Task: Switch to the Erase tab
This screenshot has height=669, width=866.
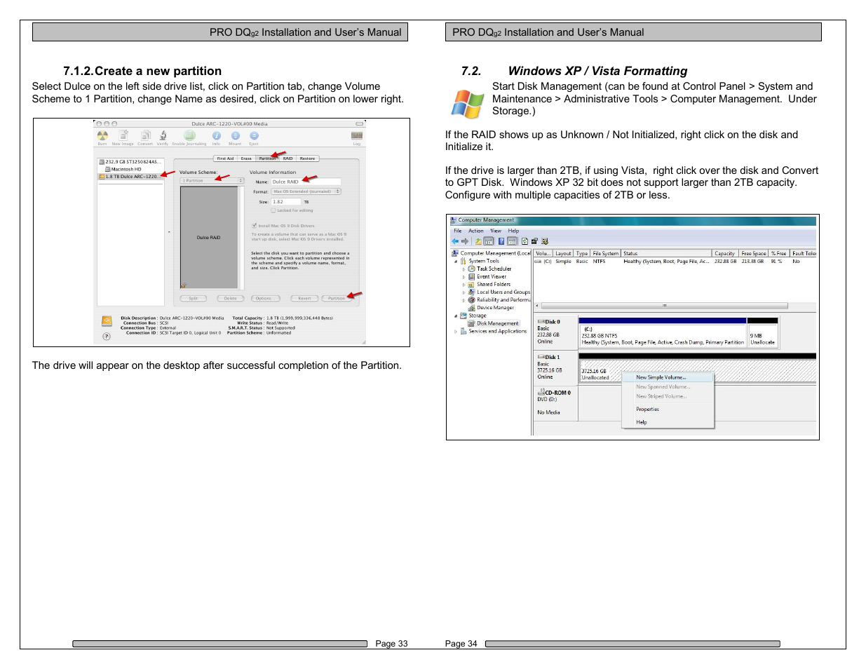Action: pos(246,158)
